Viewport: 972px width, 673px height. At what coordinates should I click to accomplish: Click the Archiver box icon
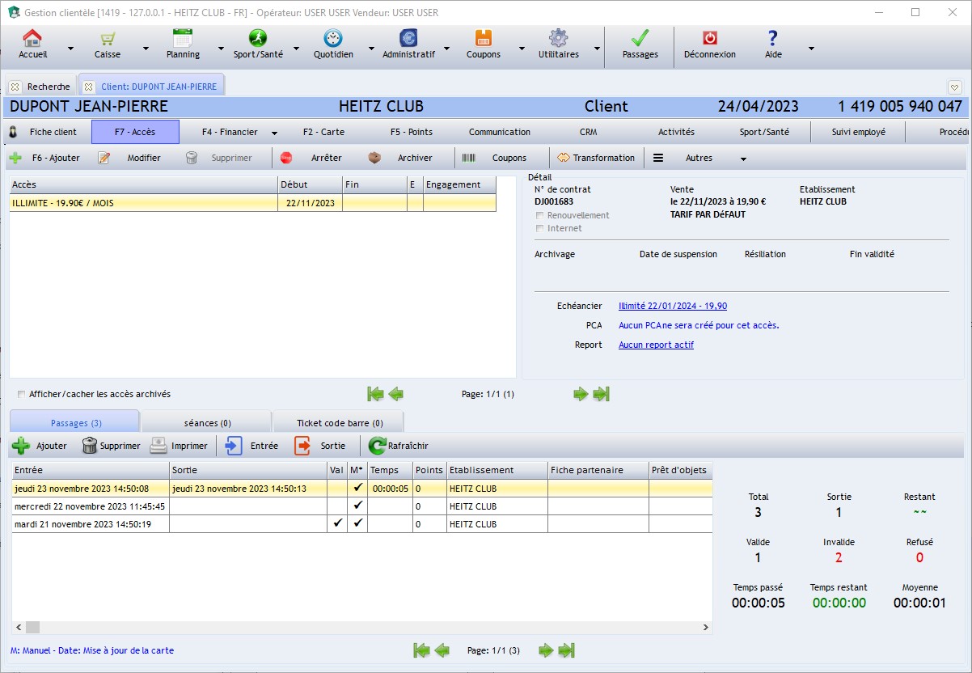tap(374, 158)
